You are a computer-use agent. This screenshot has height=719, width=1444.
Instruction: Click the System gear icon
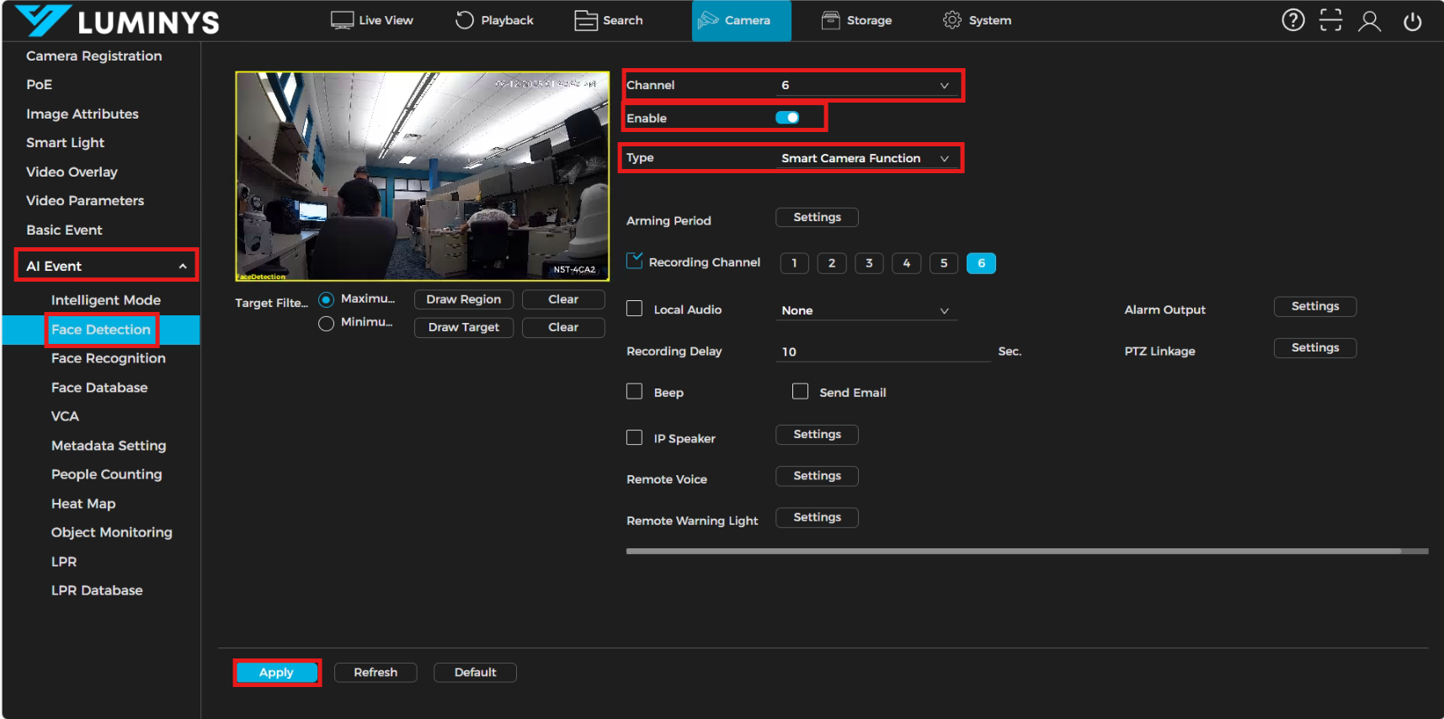pos(951,20)
